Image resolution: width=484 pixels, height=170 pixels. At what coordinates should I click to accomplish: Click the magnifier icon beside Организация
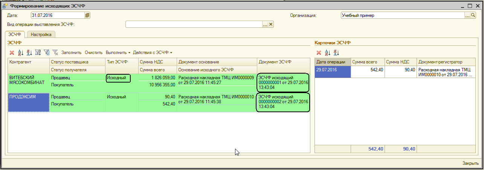(473, 15)
